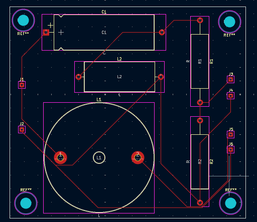Click the small center circle labeled L1
257x222 pixels.
pos(99,157)
